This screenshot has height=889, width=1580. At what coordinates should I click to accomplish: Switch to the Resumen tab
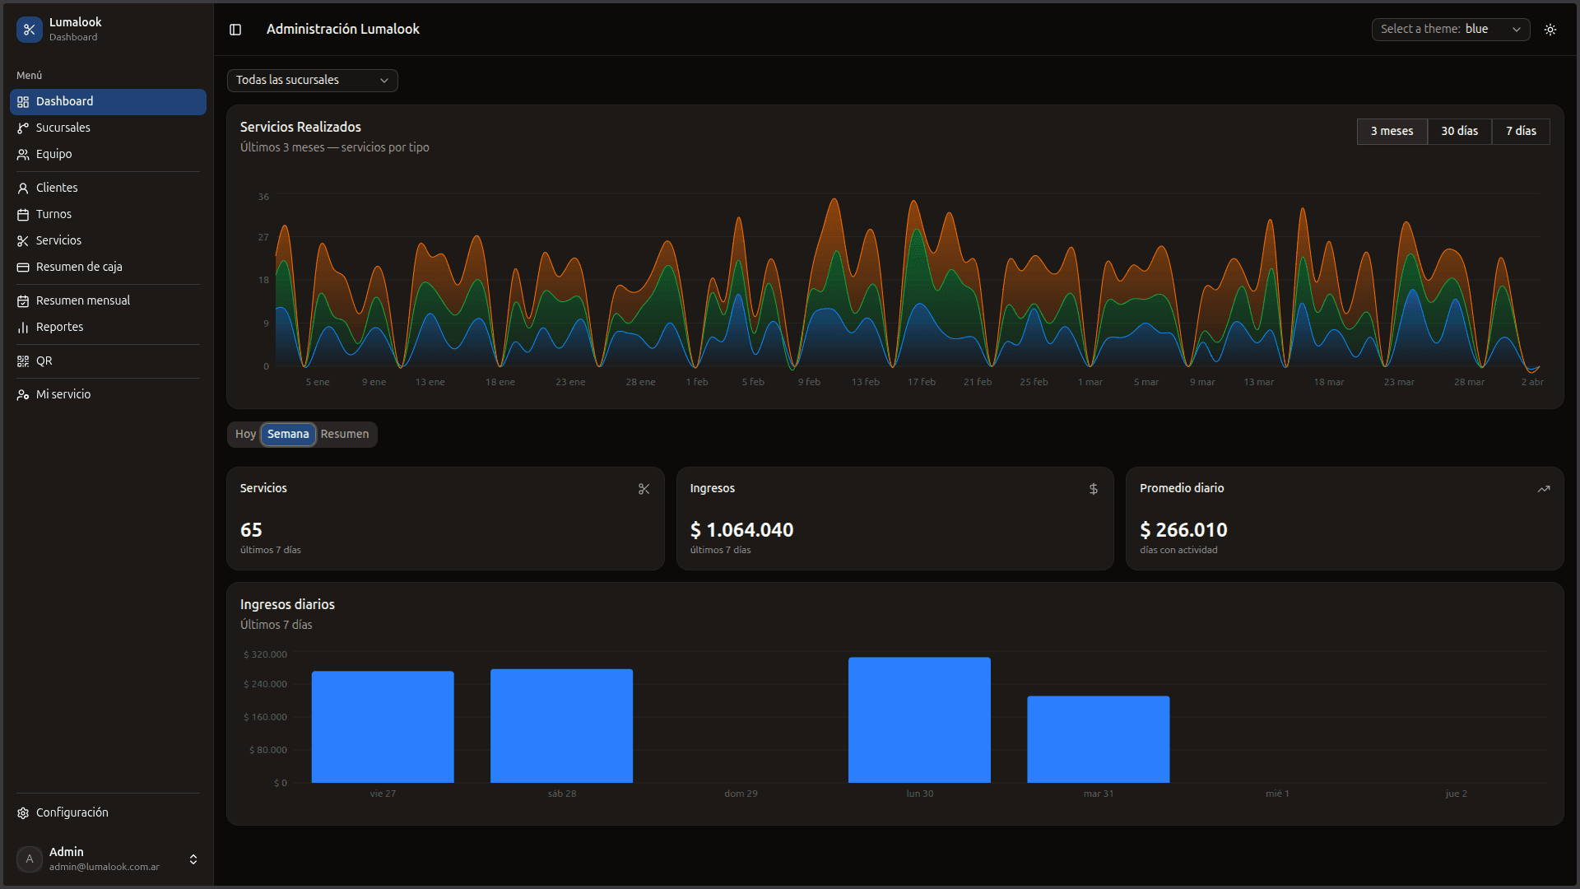coord(345,434)
